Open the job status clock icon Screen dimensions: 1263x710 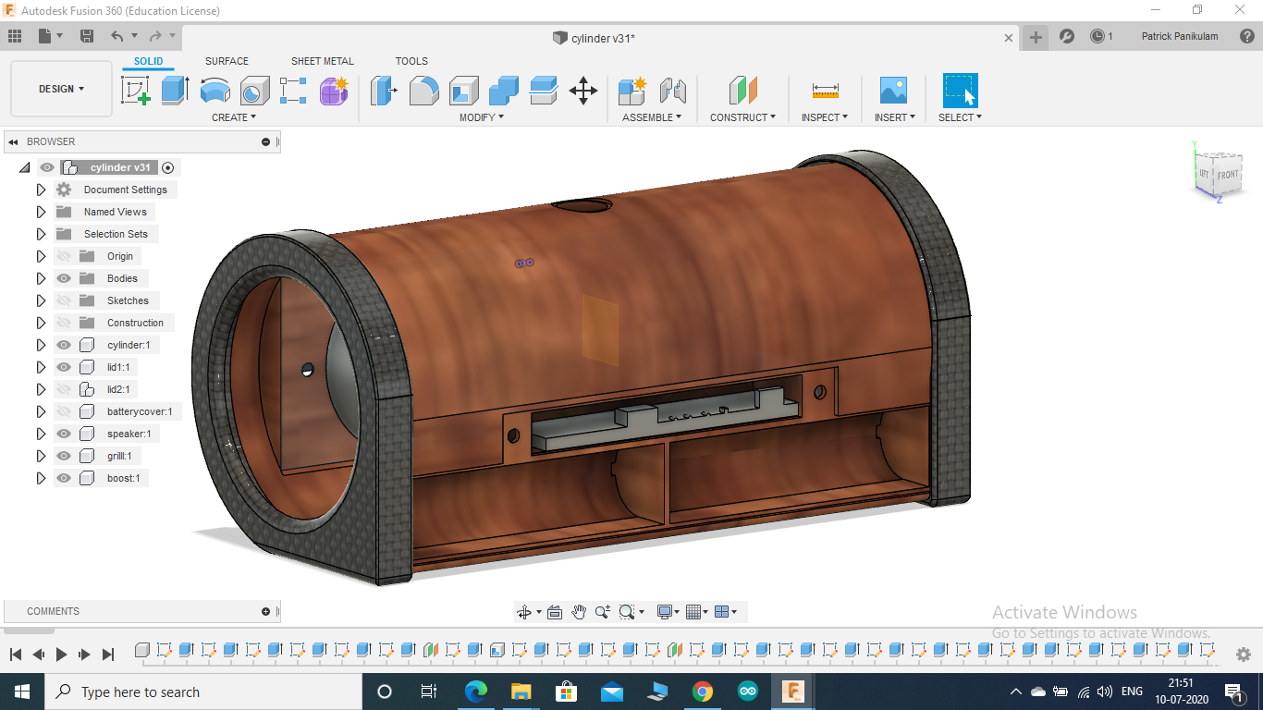[1097, 36]
